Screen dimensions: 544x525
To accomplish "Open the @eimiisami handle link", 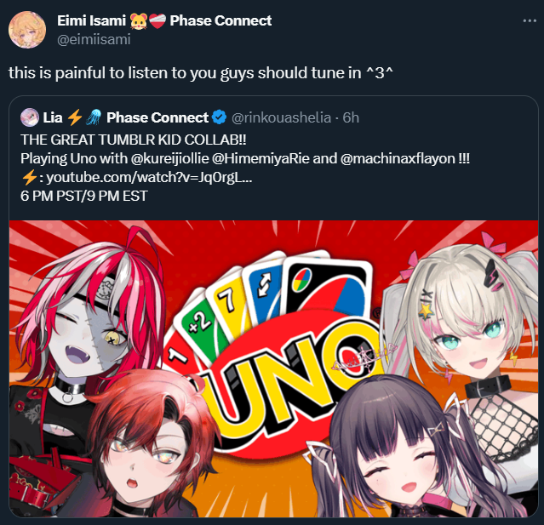I will (x=94, y=39).
